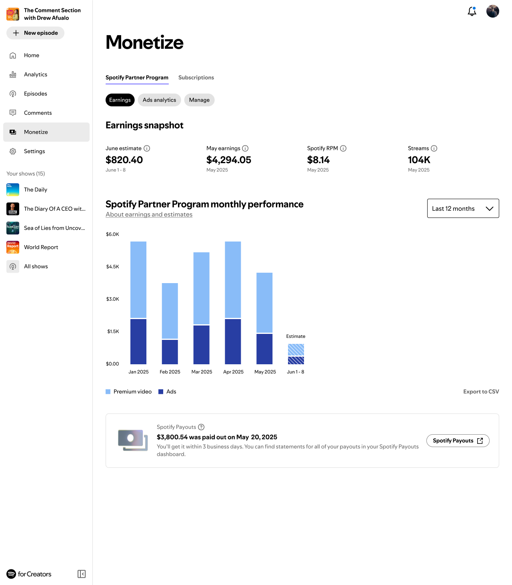Open Sea of Lies show thumbnail
Viewport: 512px width, 585px height.
click(13, 228)
